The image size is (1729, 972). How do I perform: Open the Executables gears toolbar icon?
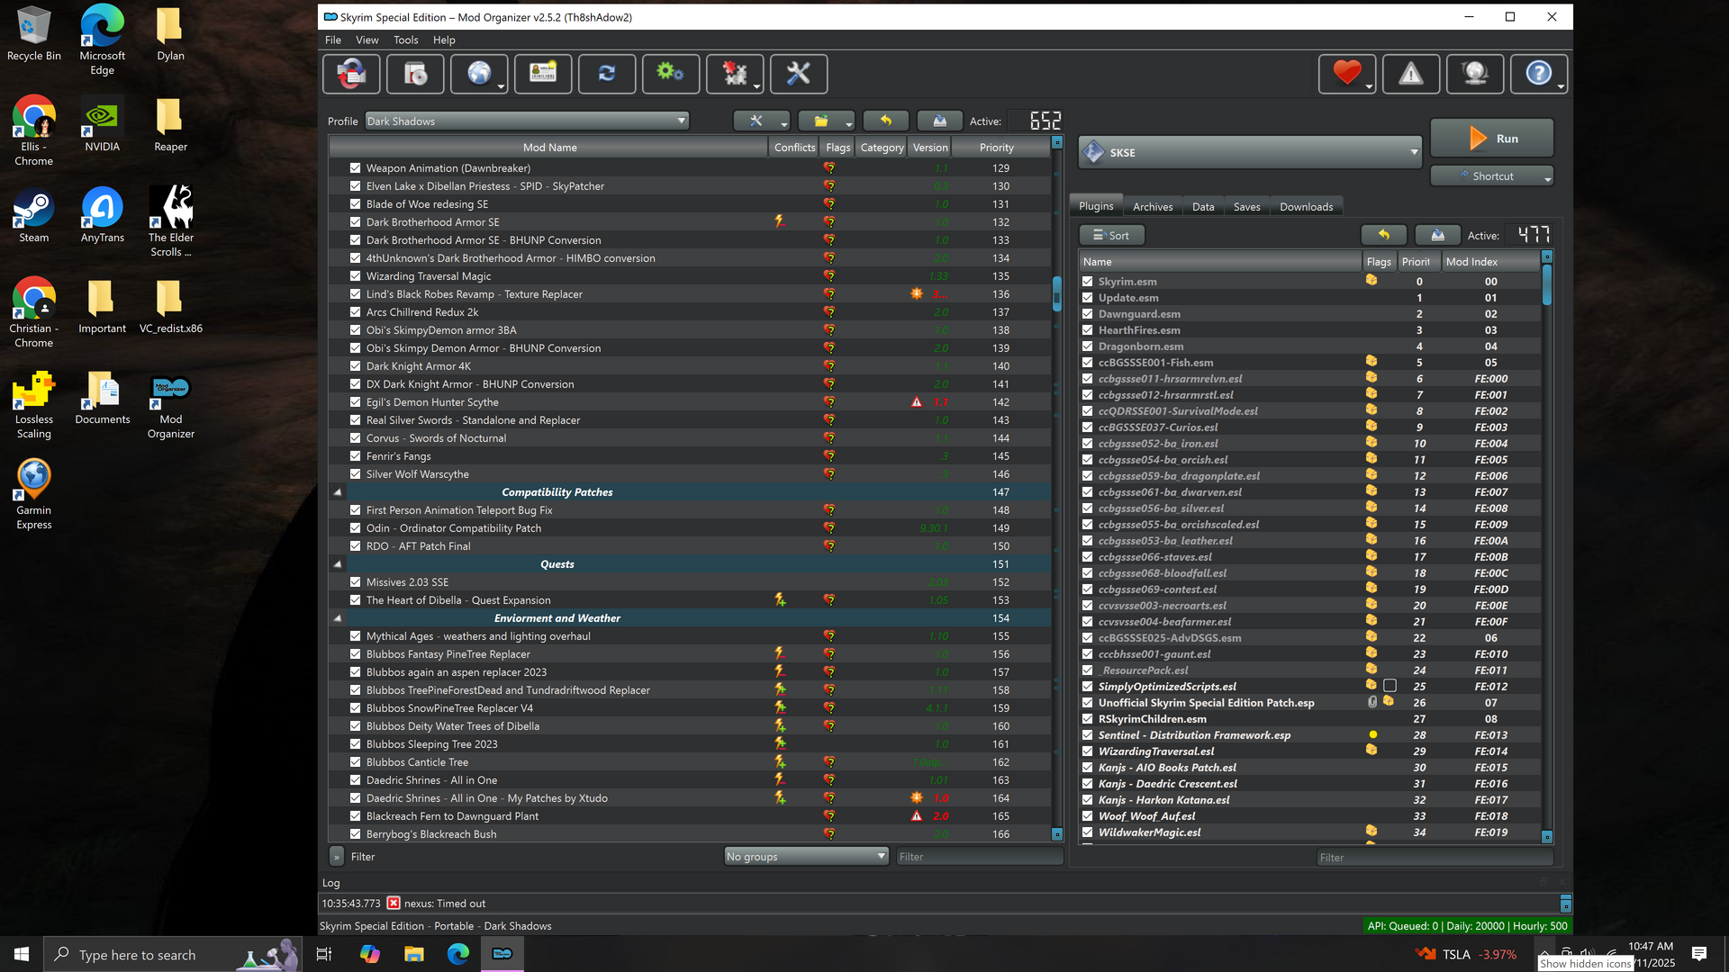[x=671, y=74]
